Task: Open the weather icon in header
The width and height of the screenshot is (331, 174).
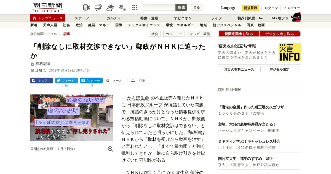Action: coord(110,7)
